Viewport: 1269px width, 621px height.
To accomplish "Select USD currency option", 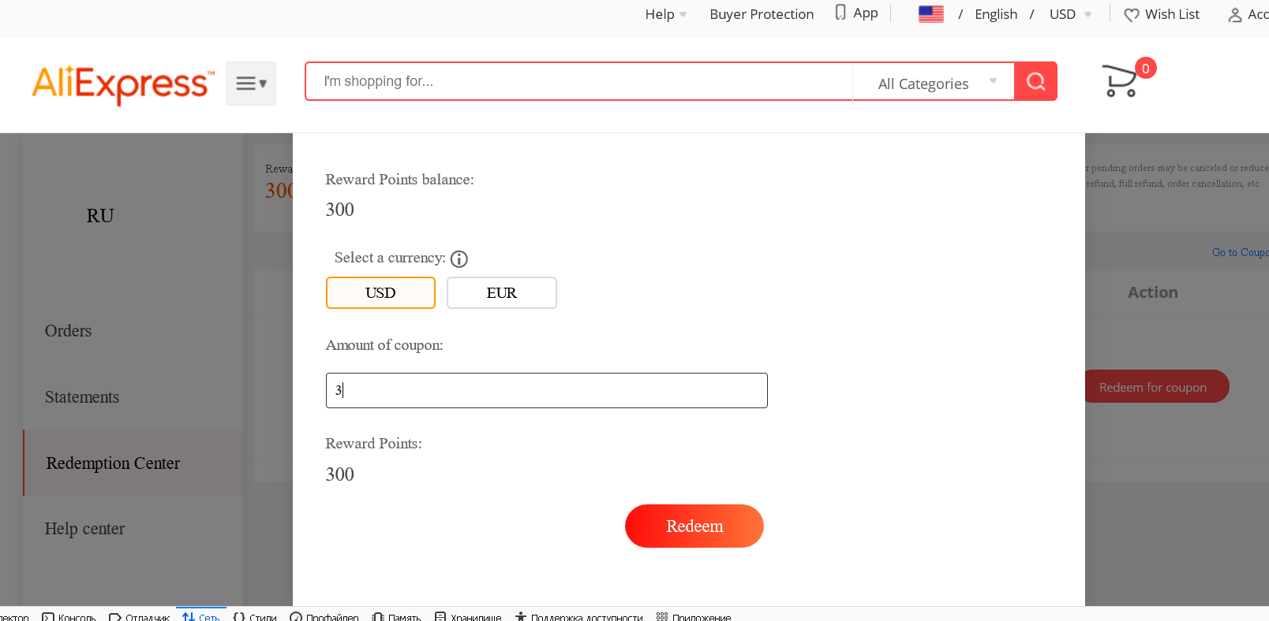I will [x=380, y=292].
